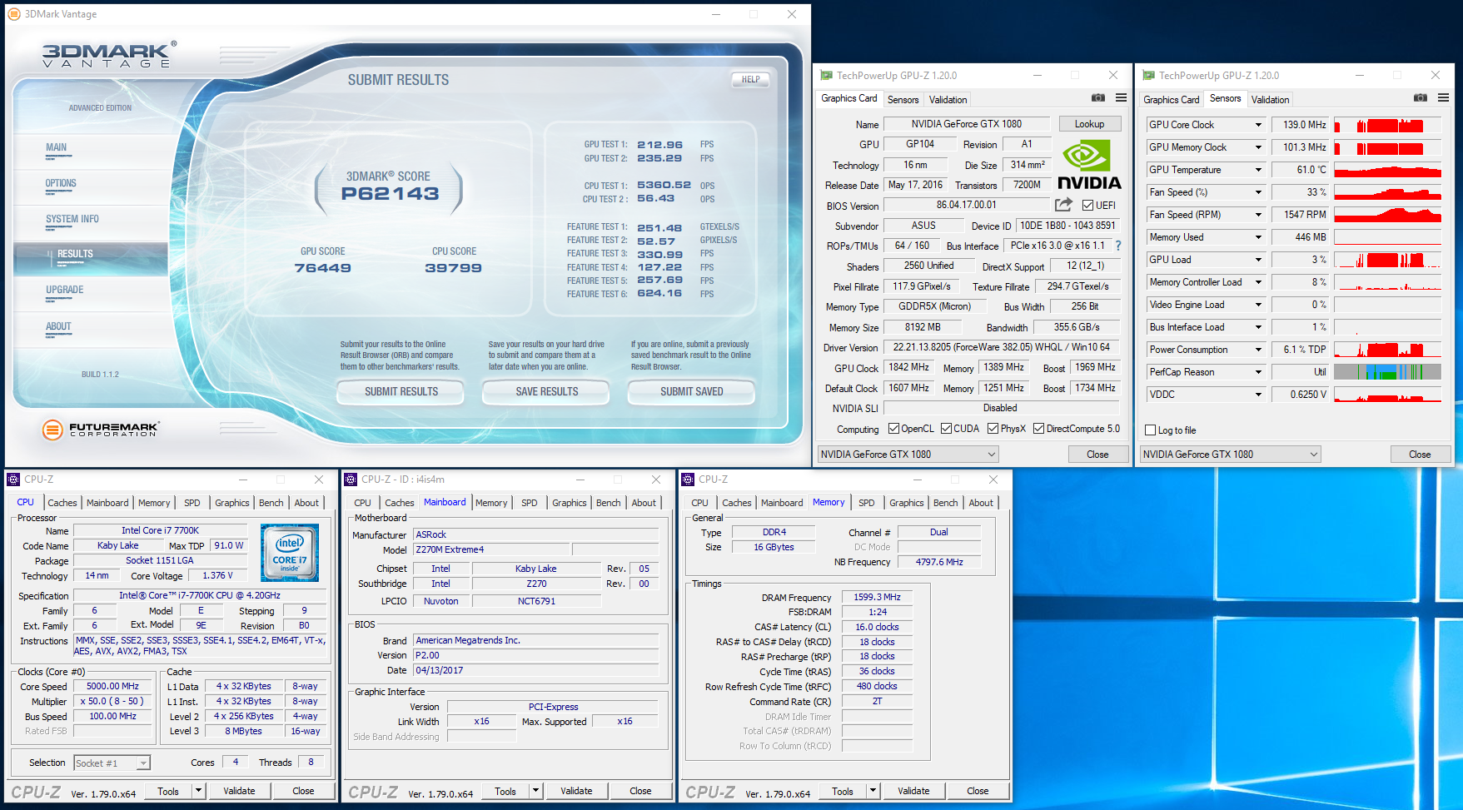This screenshot has height=810, width=1463.
Task: Toggle the CUDA checkbox
Action: tap(946, 429)
